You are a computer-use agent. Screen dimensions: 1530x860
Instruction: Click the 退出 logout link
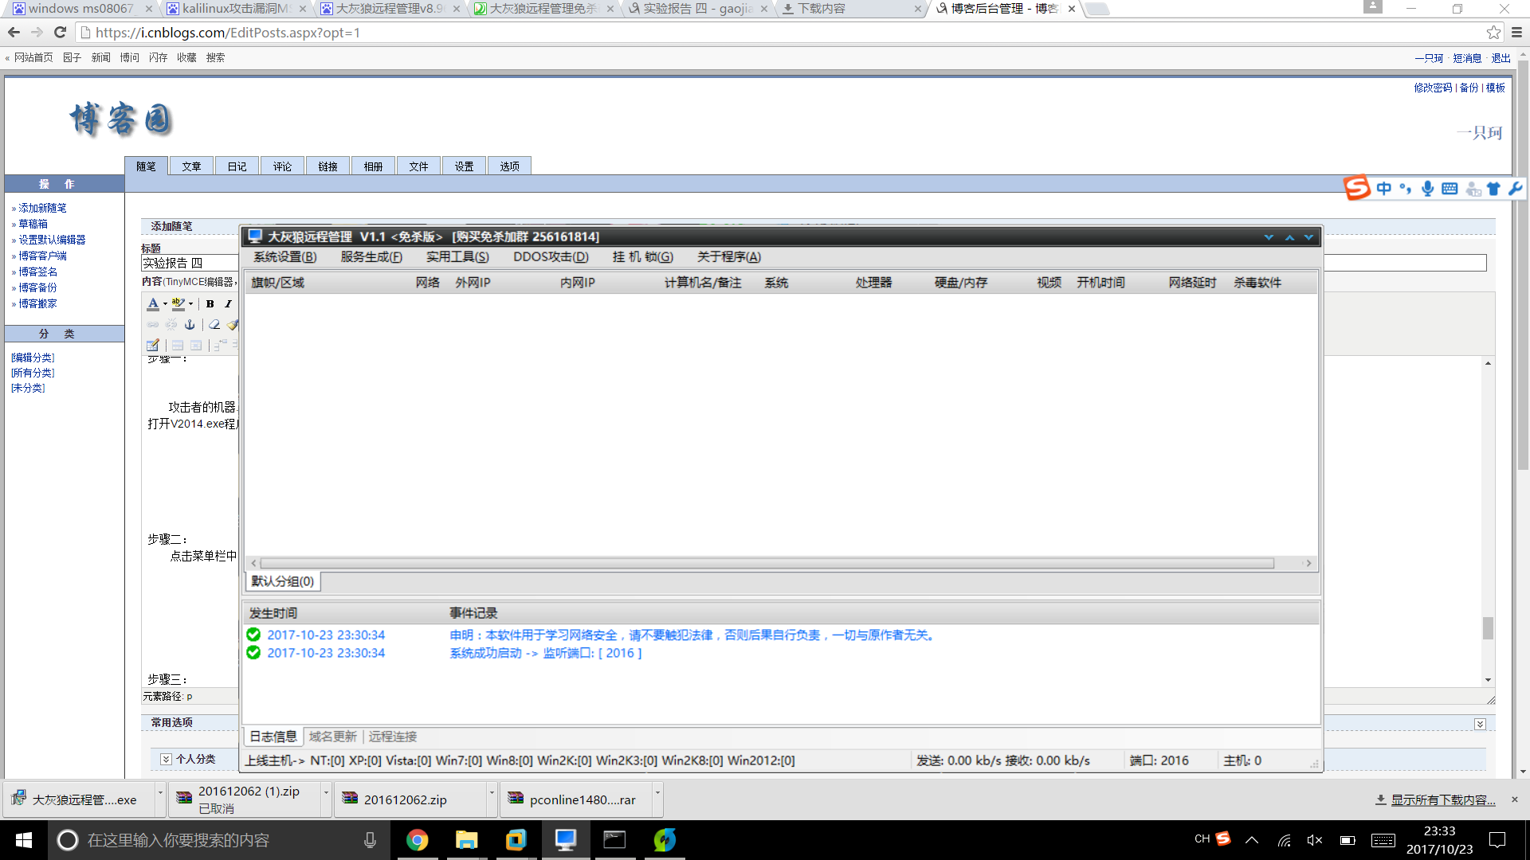(x=1501, y=58)
